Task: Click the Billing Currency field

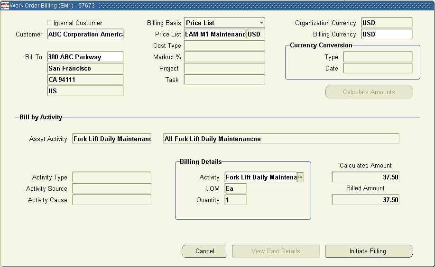Action: [387, 34]
